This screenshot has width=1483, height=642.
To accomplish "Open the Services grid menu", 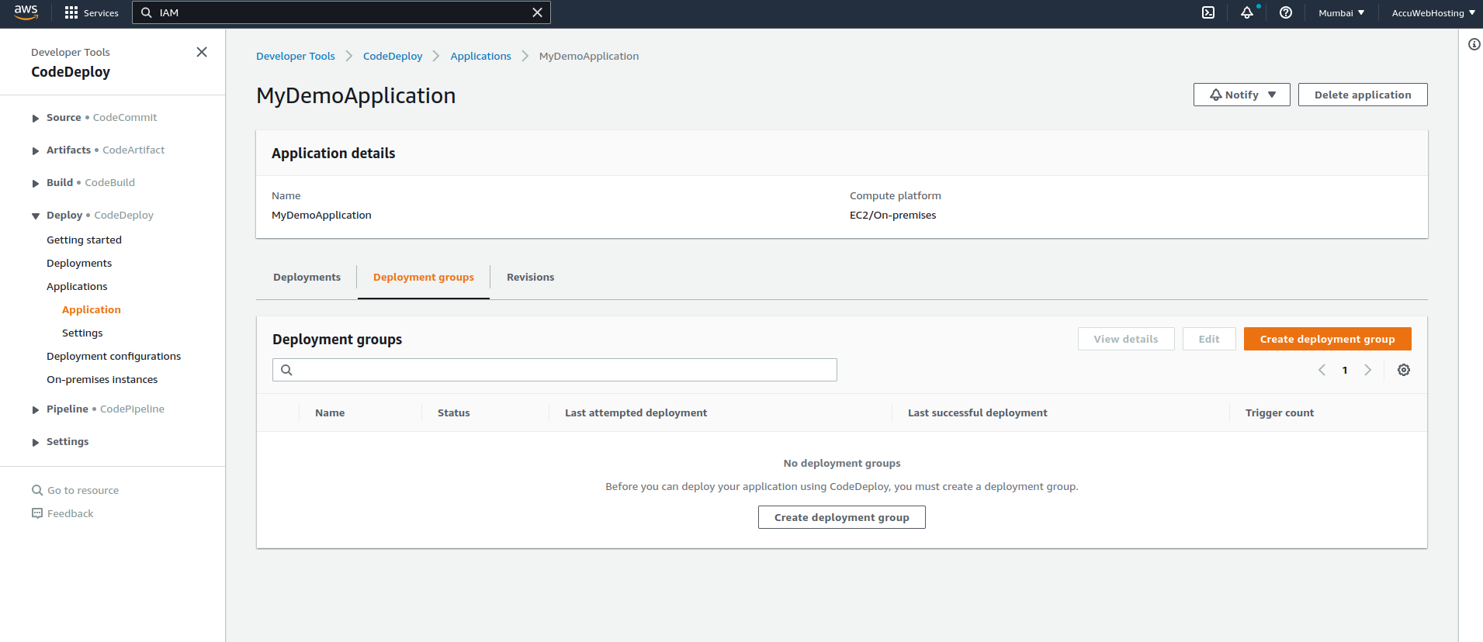I will [92, 13].
